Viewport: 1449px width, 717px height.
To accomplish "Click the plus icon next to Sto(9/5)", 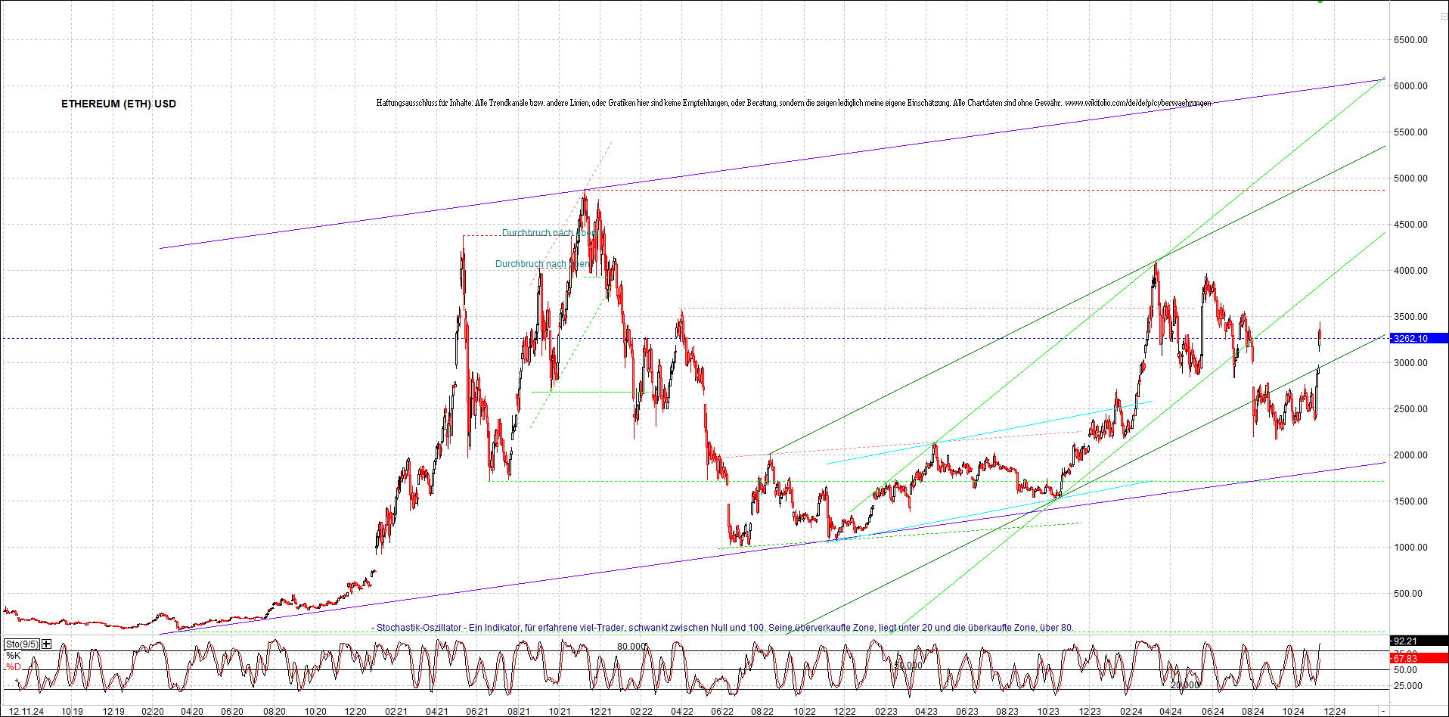I will point(45,643).
